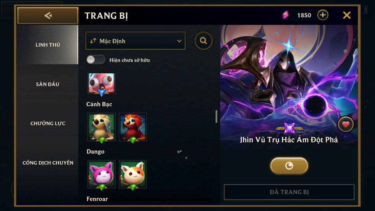The height and width of the screenshot is (211, 375).
Task: Favorite the skin with the heart icon
Action: click(x=345, y=125)
